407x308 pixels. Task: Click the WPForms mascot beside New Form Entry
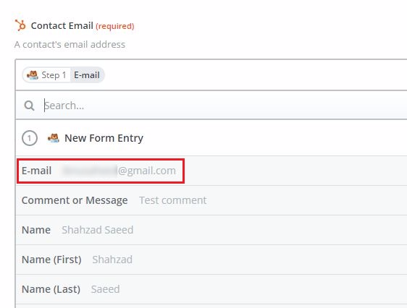tap(54, 138)
